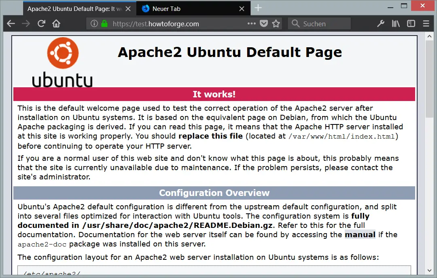
Task: Click the Firefox icon on Neuer Tab
Action: pyautogui.click(x=146, y=8)
